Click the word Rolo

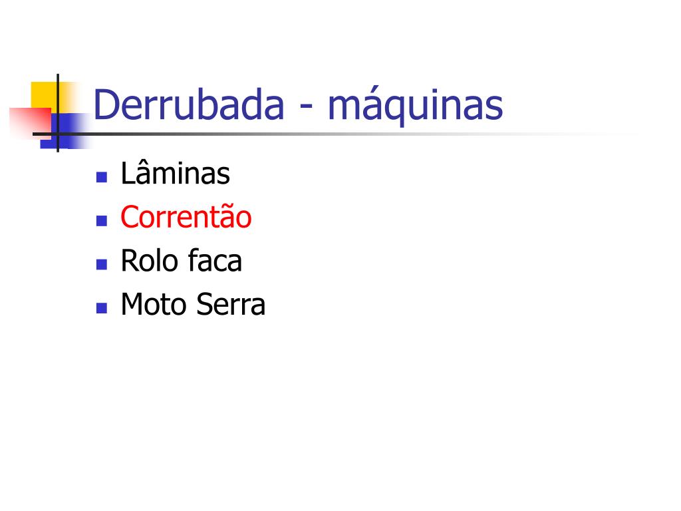150,261
